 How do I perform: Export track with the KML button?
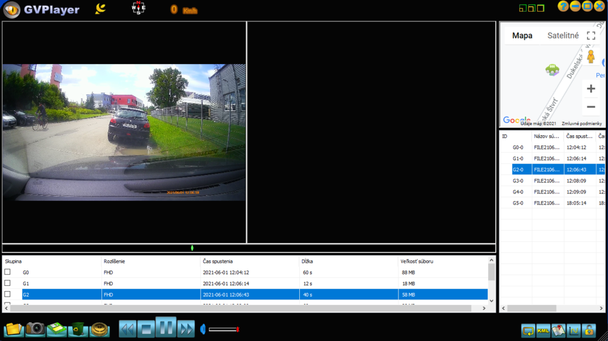543,330
